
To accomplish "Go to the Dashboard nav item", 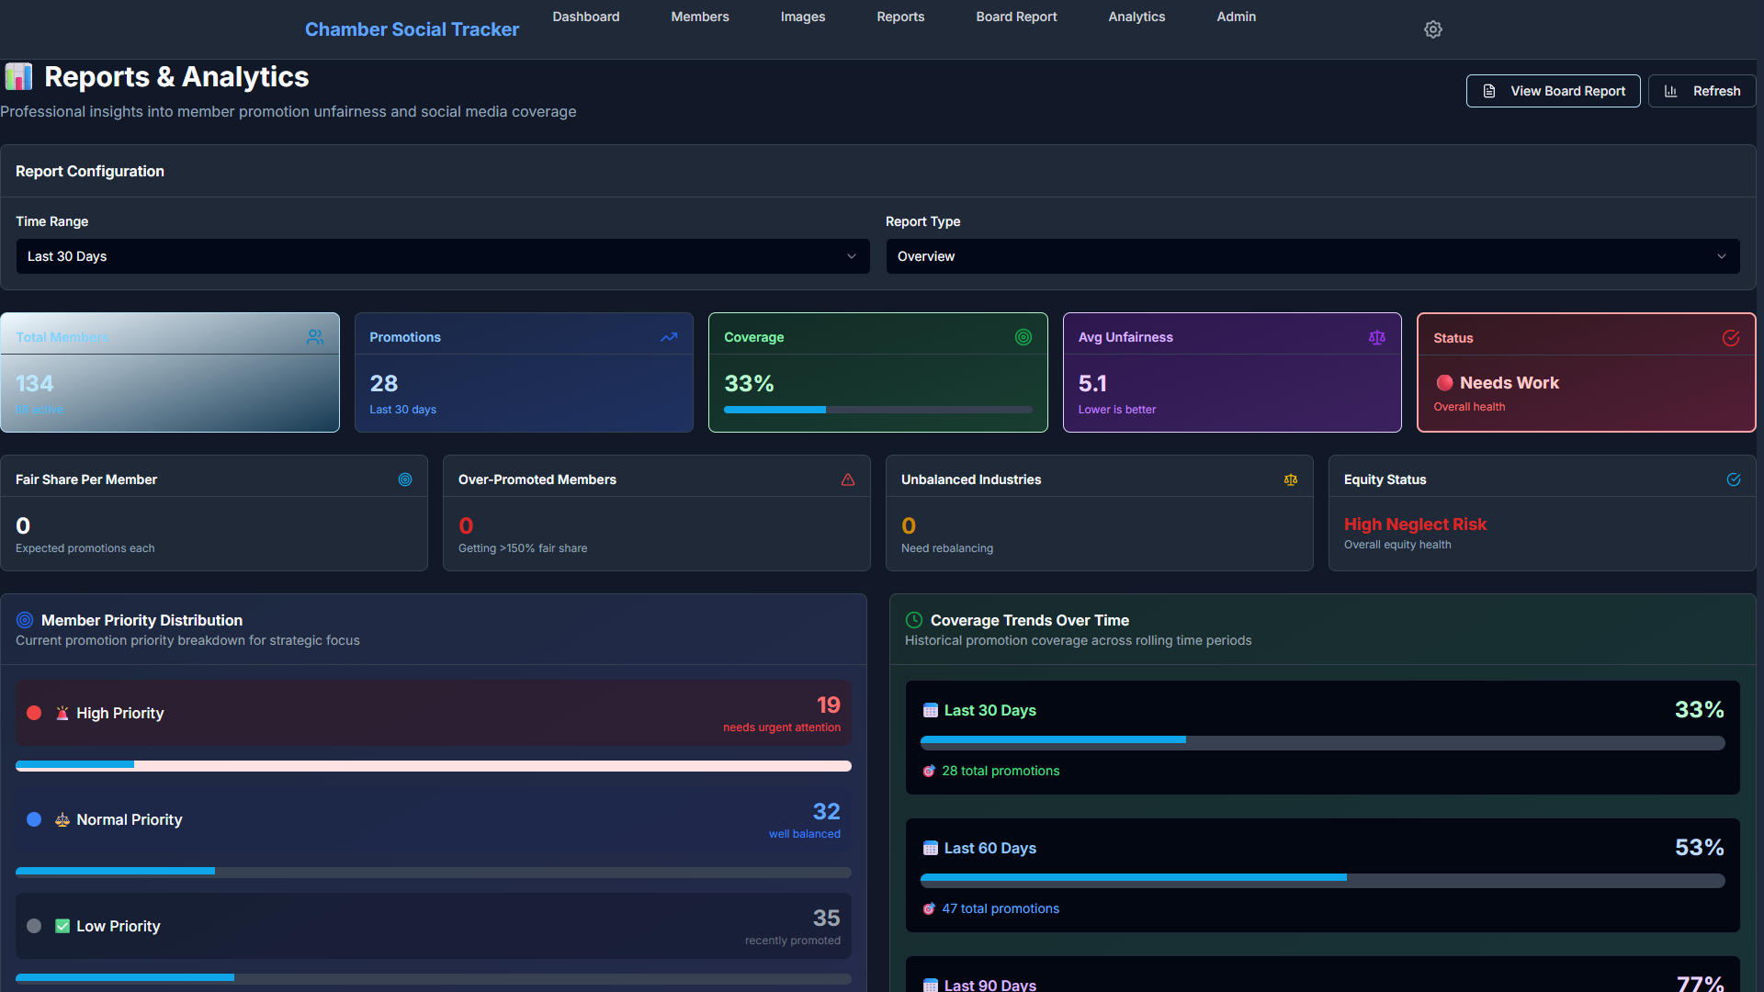I will click(x=585, y=17).
